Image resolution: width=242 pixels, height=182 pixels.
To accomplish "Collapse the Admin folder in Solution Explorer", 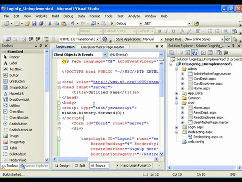I will click(176, 69).
